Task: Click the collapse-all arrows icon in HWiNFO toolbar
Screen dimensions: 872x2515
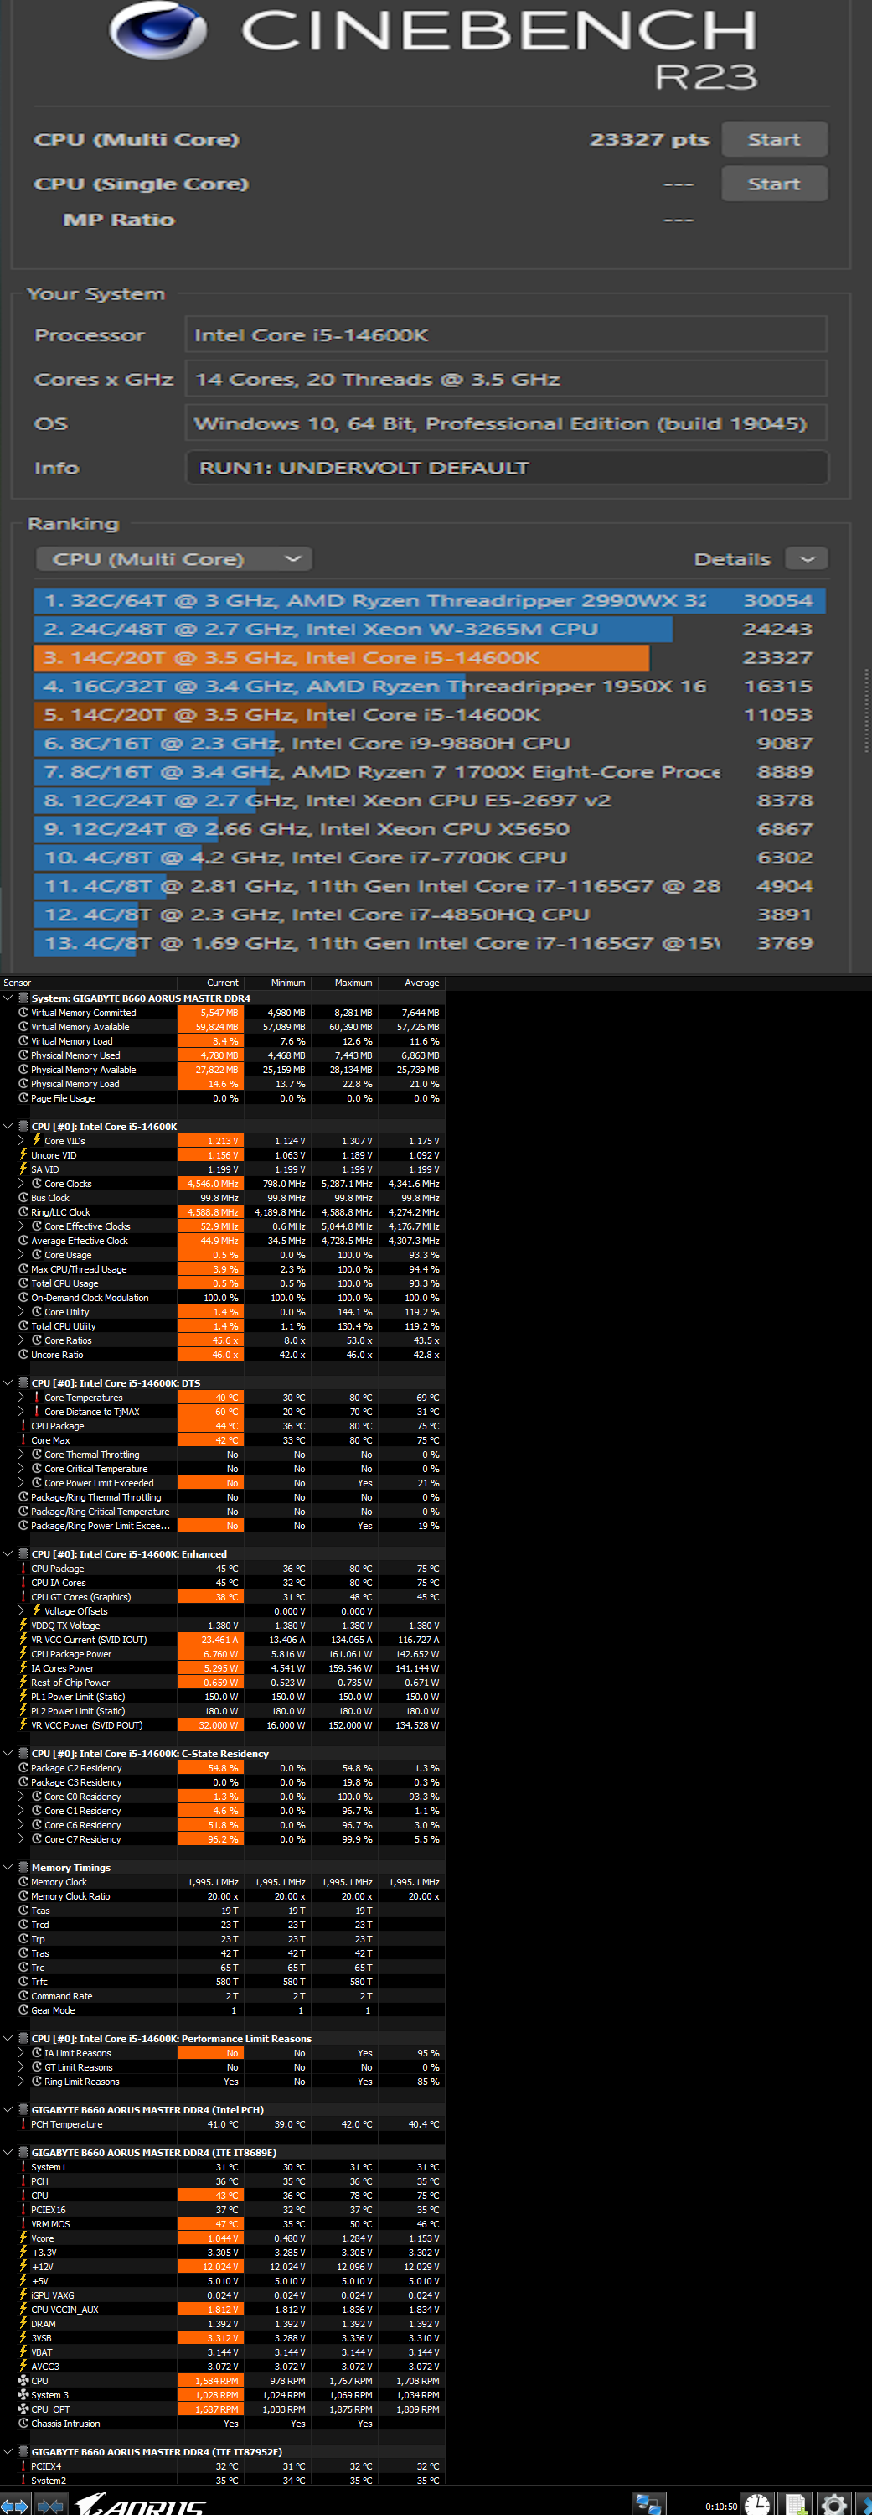Action: point(49,2505)
